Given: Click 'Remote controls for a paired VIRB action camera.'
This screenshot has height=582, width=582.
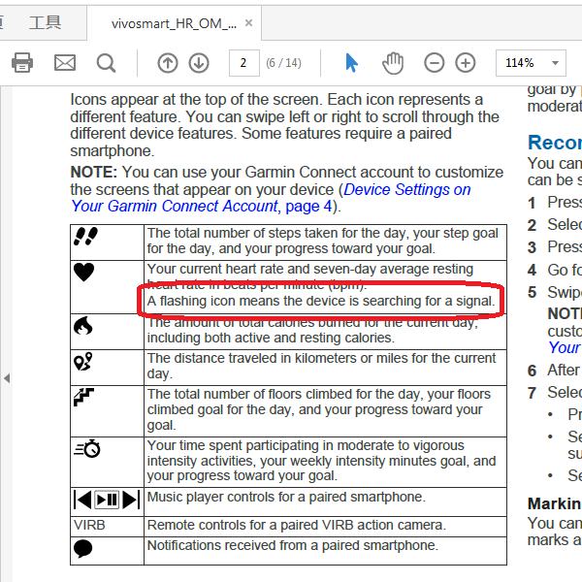Looking at the screenshot, I should coord(297,525).
